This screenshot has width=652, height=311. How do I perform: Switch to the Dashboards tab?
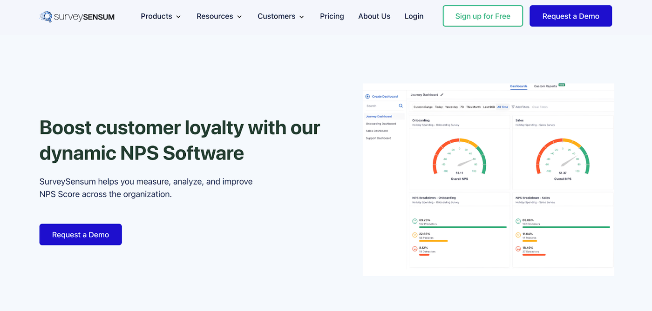coord(519,86)
